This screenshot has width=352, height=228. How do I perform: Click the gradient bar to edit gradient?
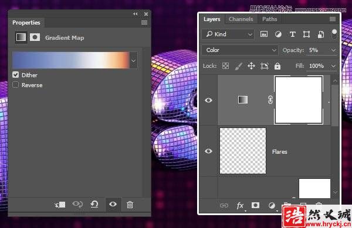click(x=71, y=60)
